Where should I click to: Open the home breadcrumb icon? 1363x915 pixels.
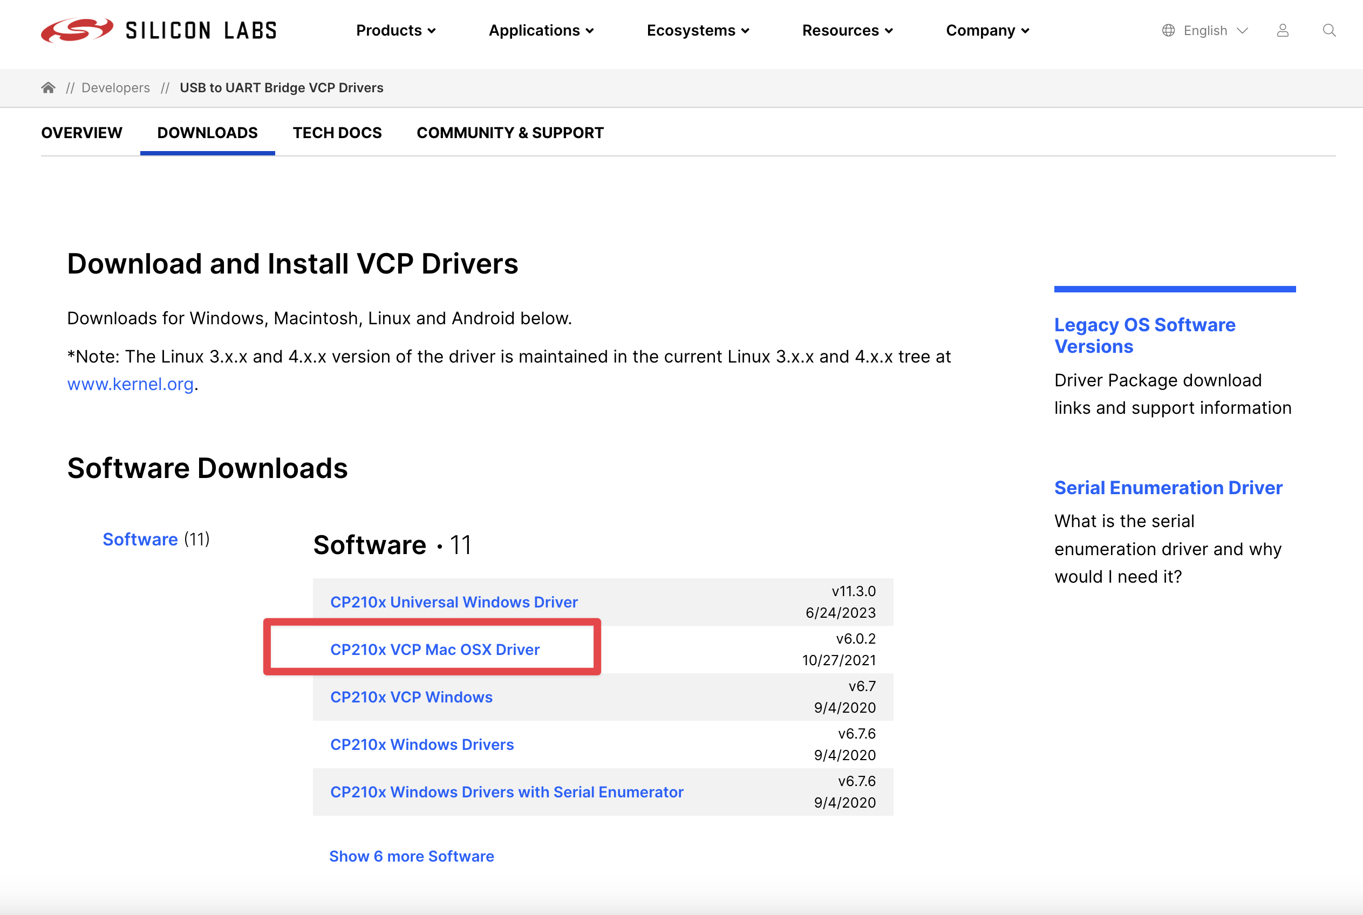click(49, 87)
